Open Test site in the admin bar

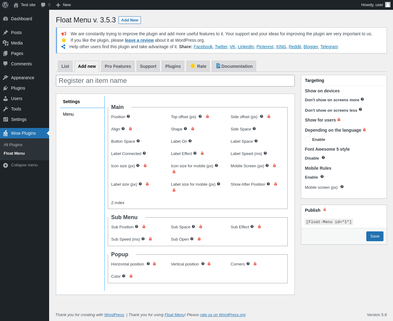25,5
